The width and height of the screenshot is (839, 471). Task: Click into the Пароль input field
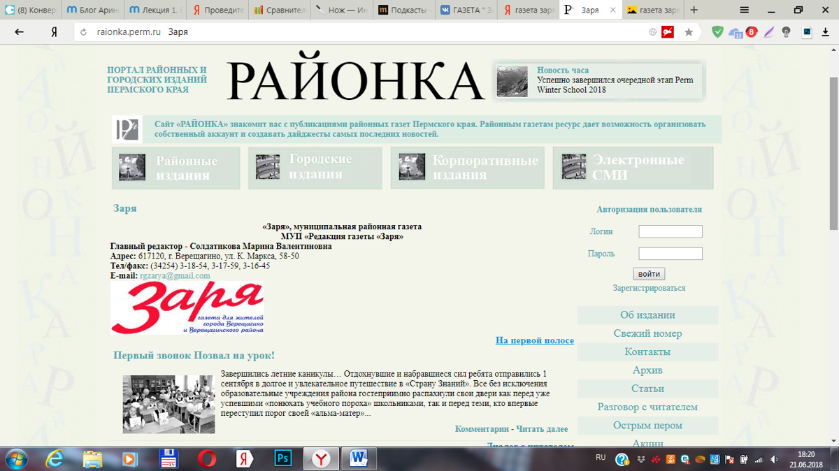pos(671,254)
